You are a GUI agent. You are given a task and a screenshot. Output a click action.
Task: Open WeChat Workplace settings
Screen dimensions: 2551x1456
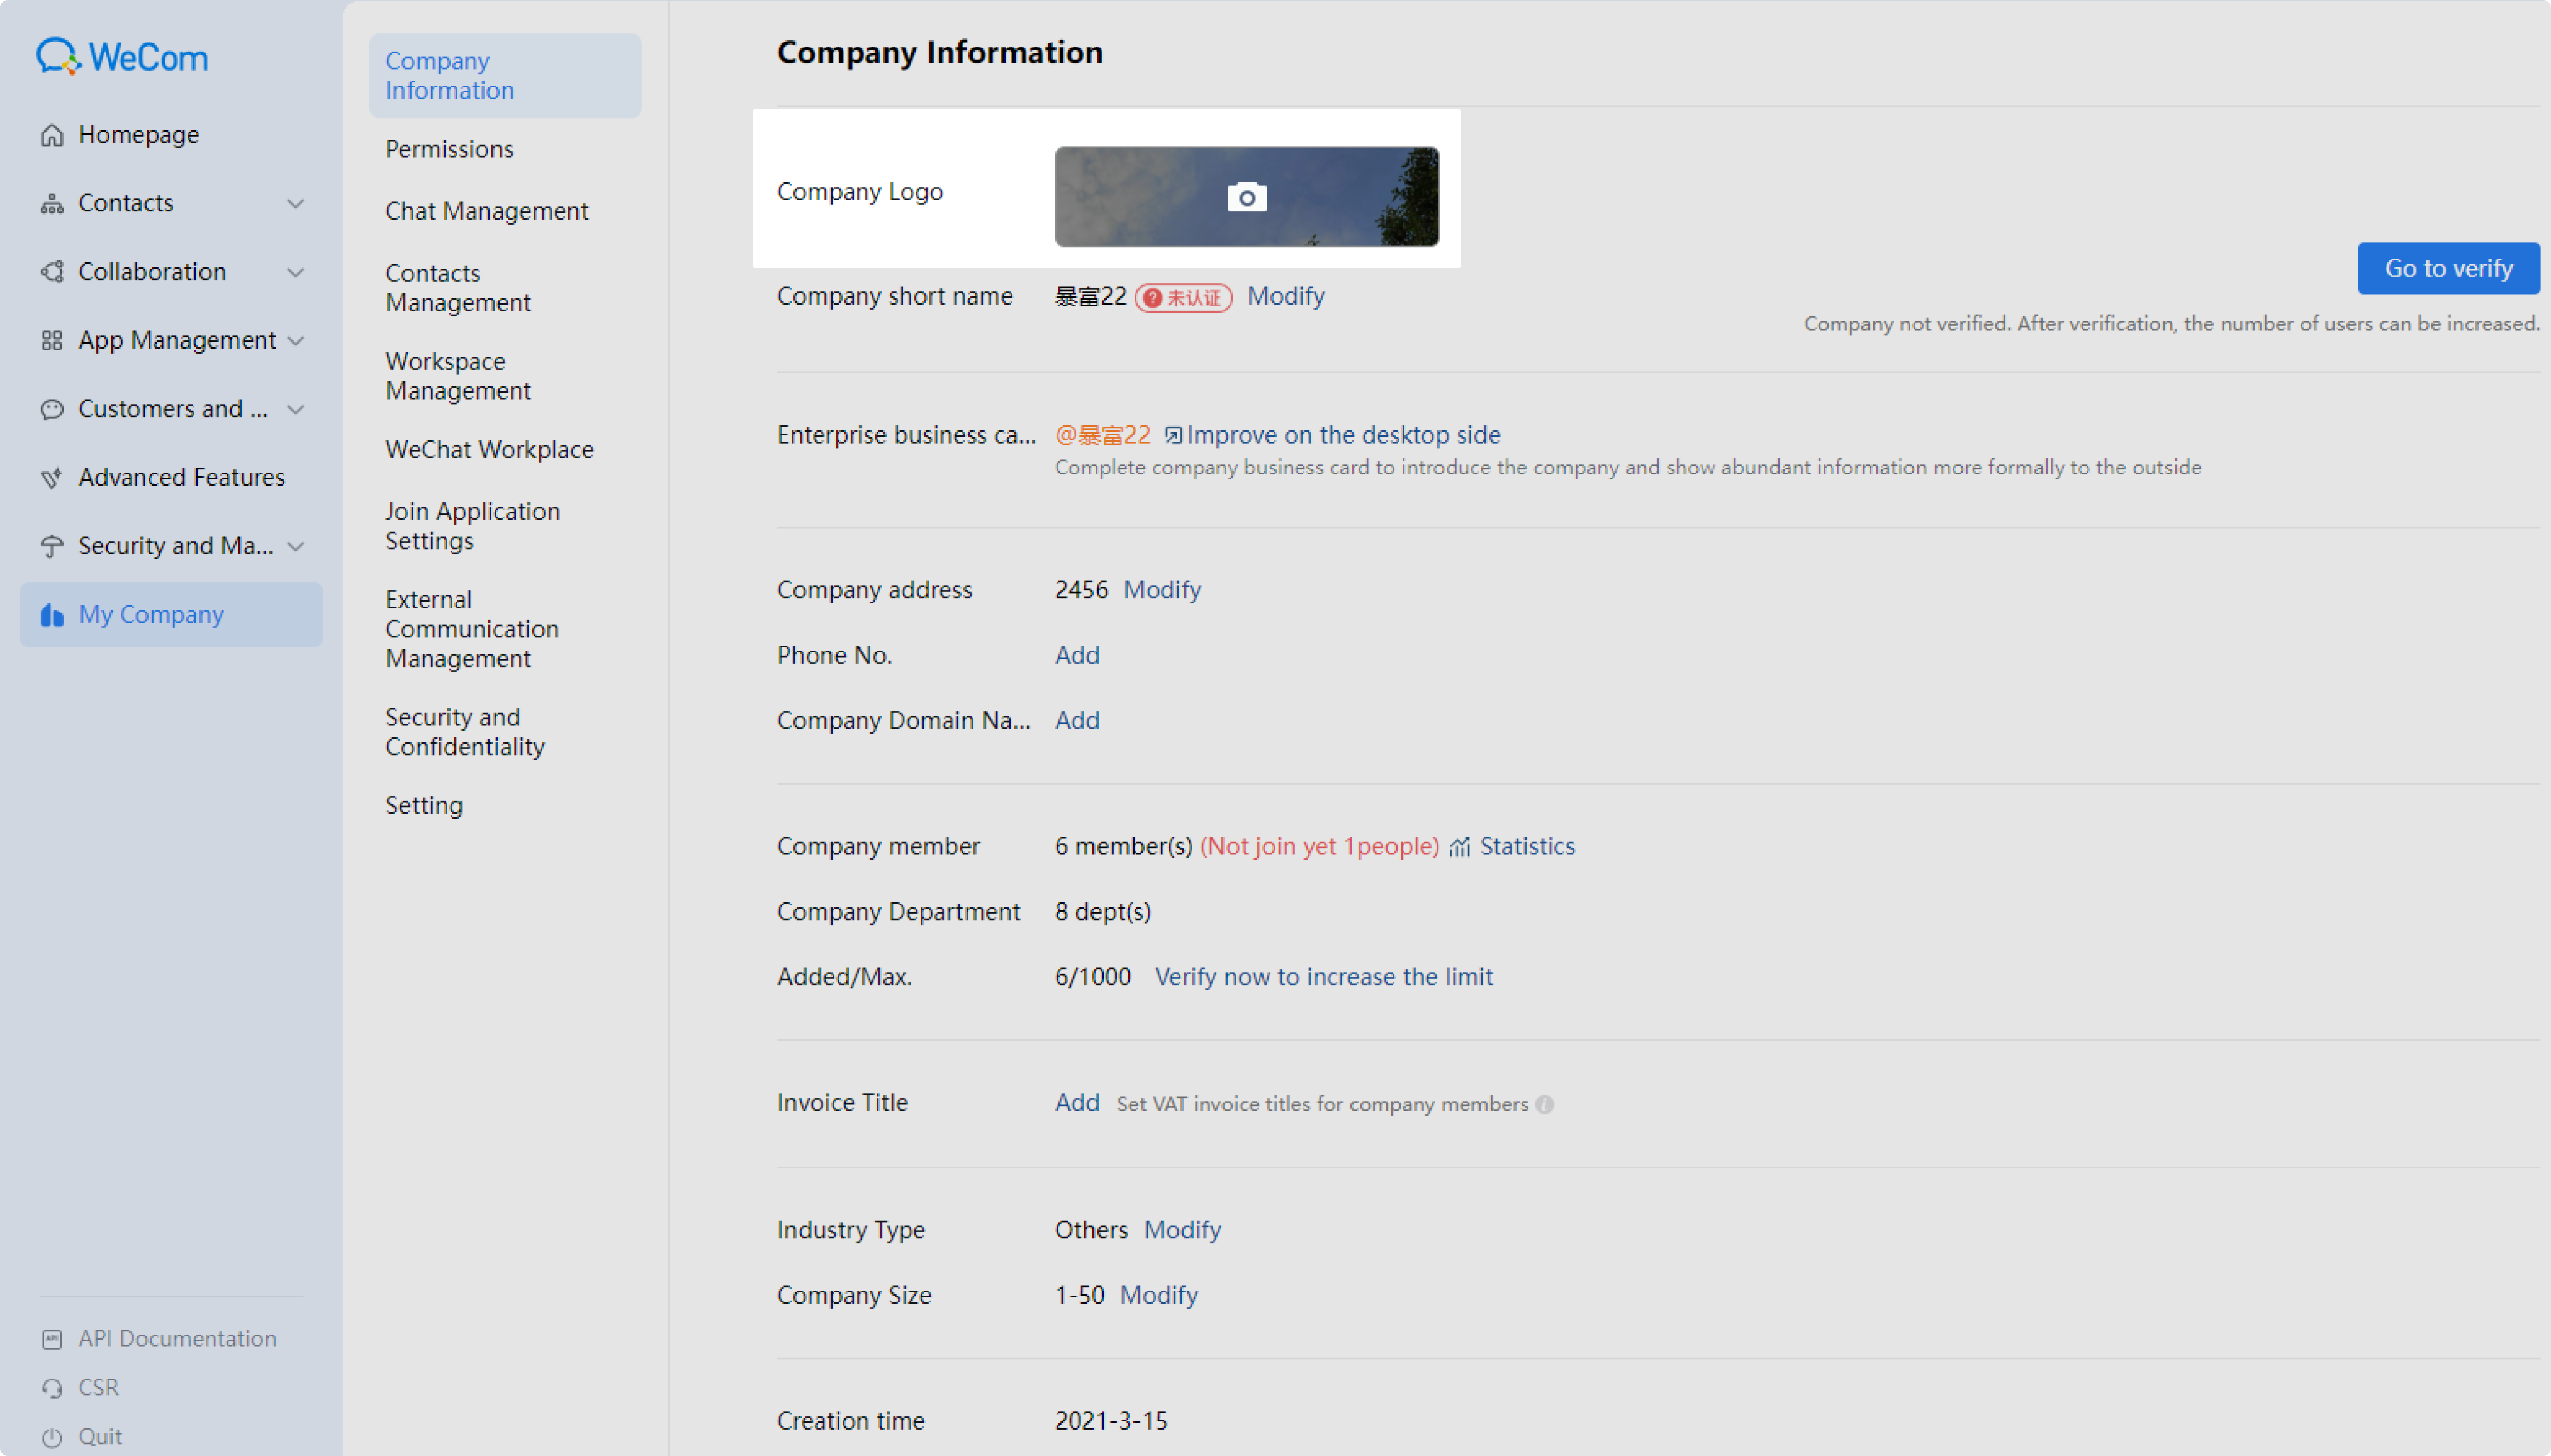(489, 450)
